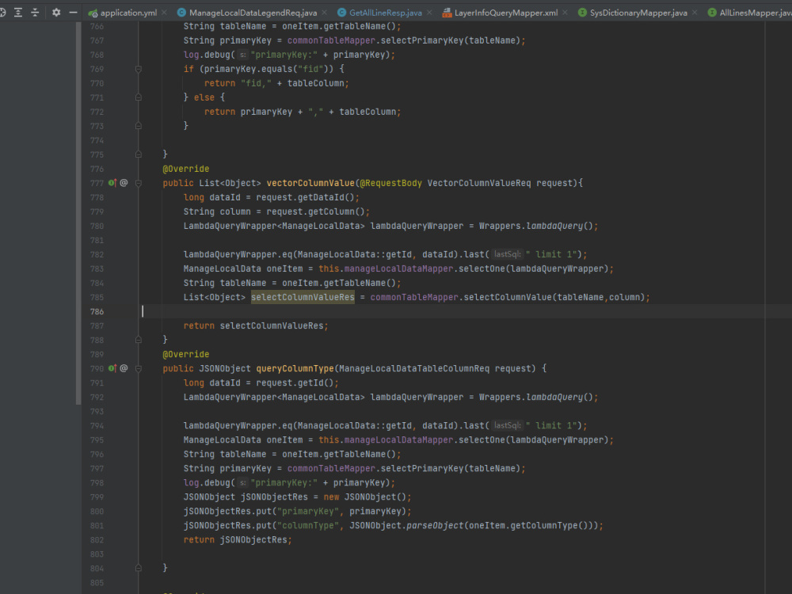Image resolution: width=792 pixels, height=594 pixels.
Task: Click the override gutter icon beside queryColumnType
Action: pos(112,368)
